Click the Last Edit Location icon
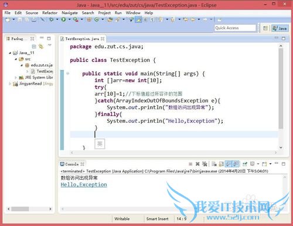The width and height of the screenshot is (293, 226). click(186, 19)
